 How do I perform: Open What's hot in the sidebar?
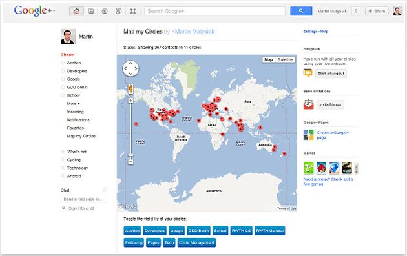(x=77, y=152)
